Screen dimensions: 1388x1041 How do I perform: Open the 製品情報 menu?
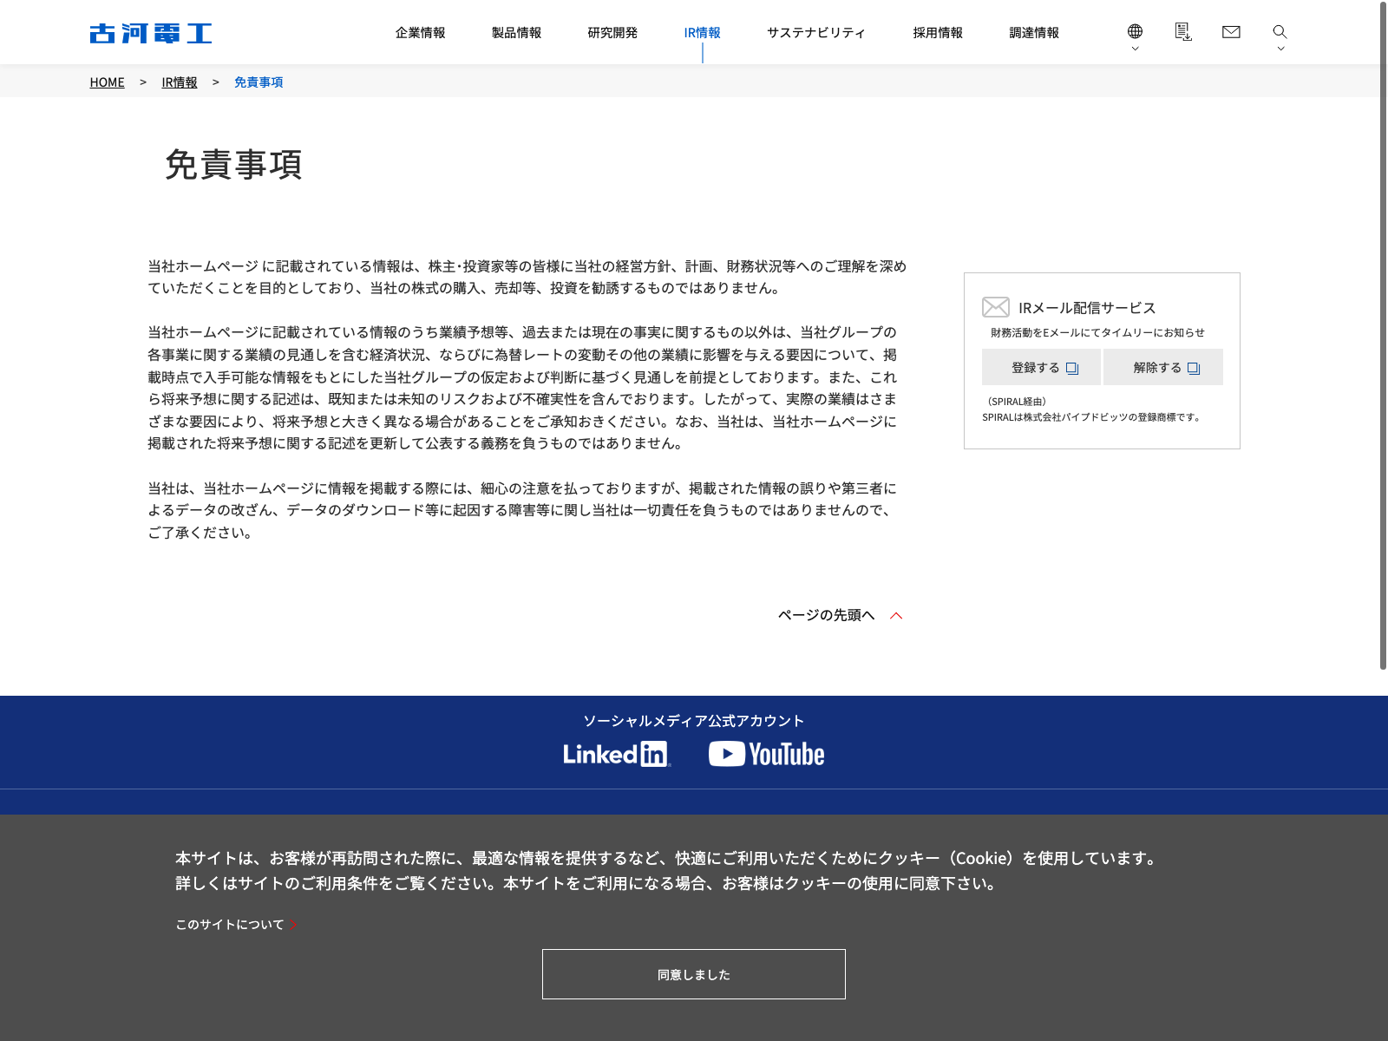[x=516, y=33]
